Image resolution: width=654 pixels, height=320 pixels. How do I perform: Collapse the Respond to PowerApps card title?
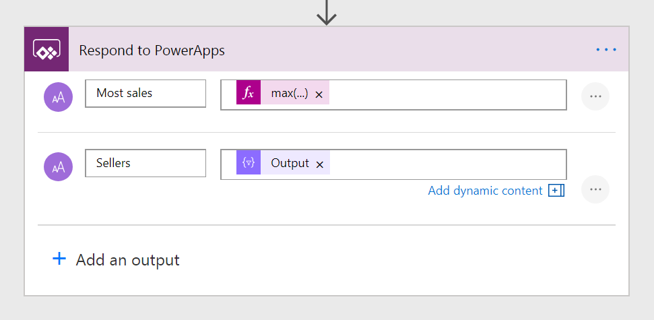tap(152, 51)
